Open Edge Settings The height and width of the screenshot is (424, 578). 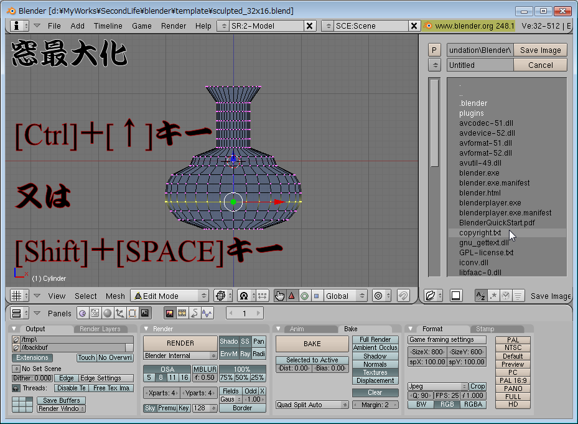106,379
